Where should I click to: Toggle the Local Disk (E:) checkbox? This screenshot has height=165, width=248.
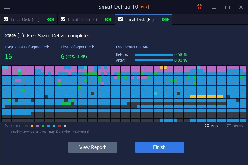(x=120, y=19)
